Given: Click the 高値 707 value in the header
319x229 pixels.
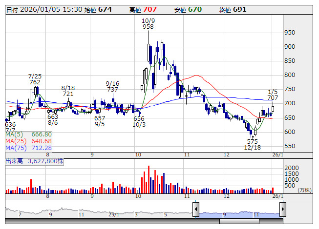Looking at the screenshot, I should pos(149,10).
